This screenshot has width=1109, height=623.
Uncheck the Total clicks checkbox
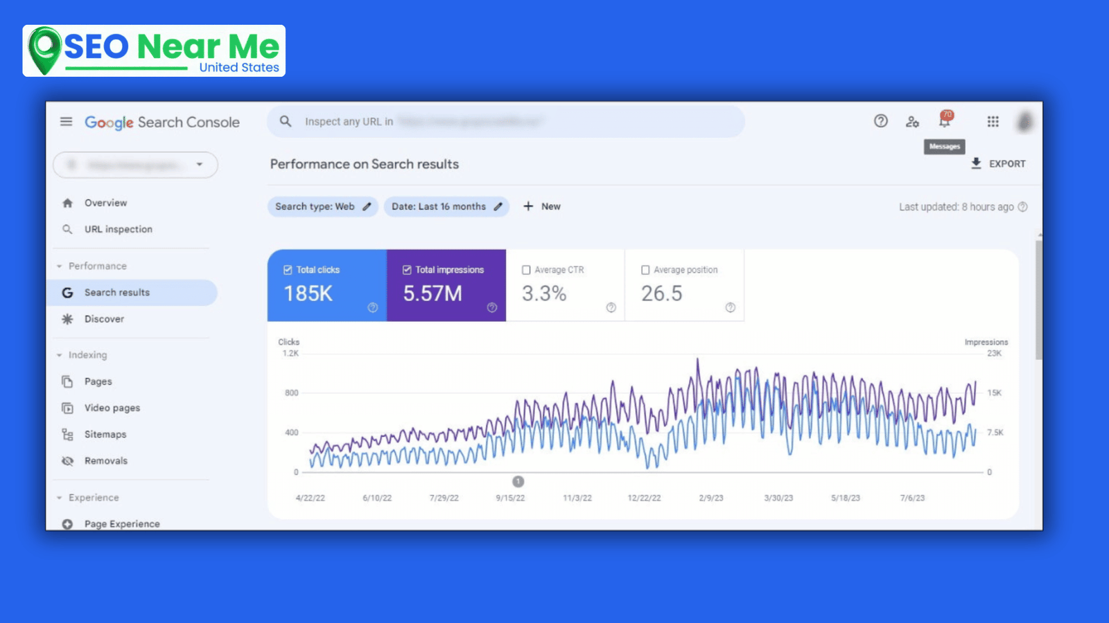pyautogui.click(x=288, y=270)
